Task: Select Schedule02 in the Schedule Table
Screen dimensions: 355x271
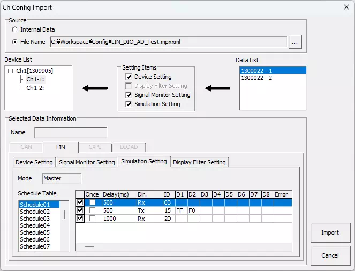Action: (39, 212)
